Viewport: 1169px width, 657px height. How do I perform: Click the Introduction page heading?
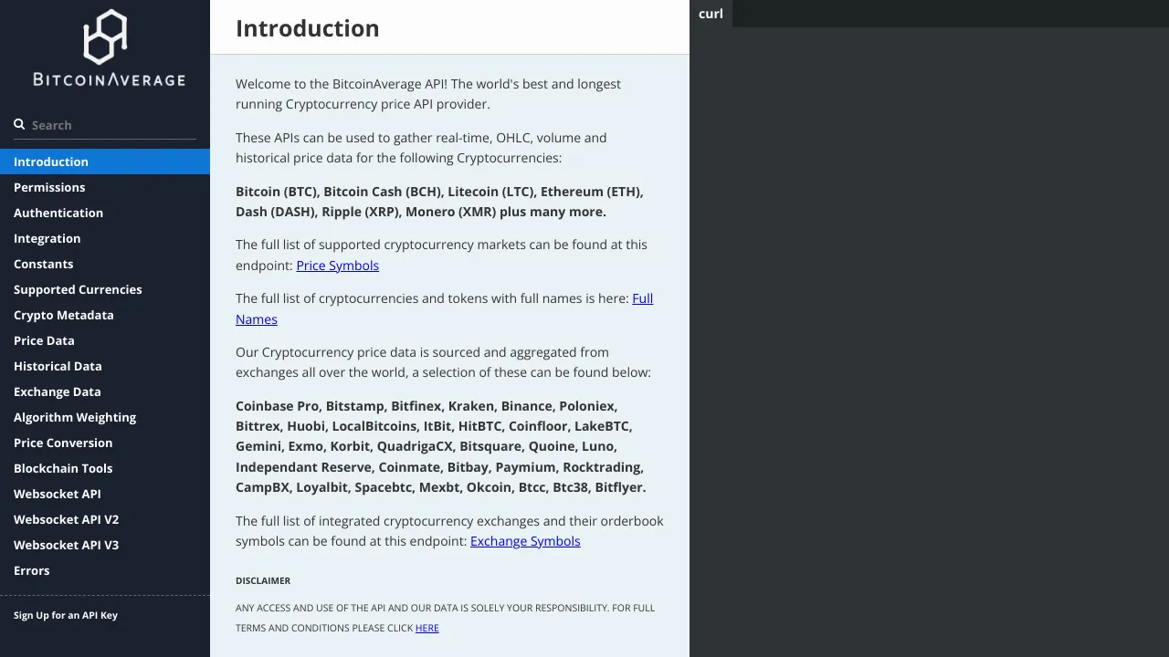[x=308, y=28]
